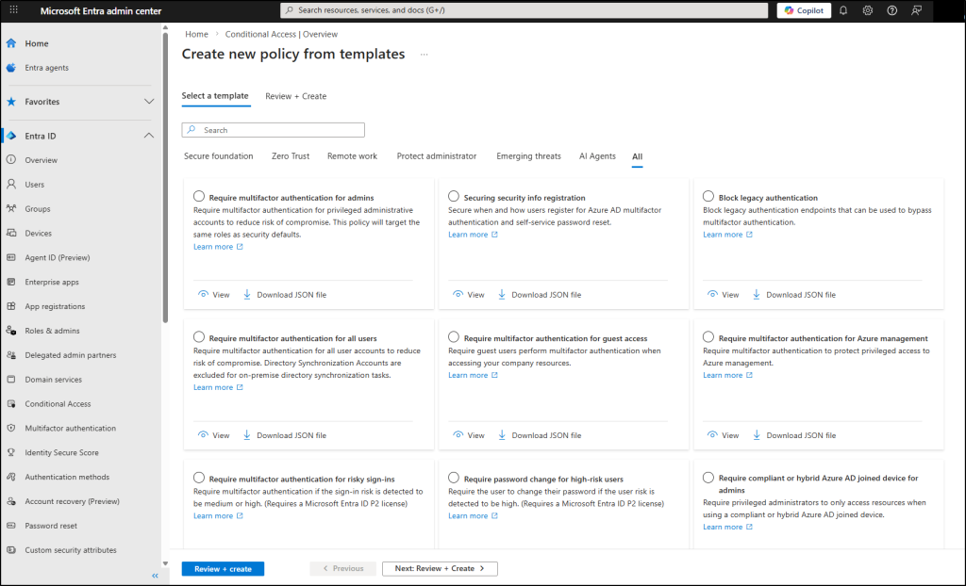Collapse the Favorites section chevron
966x586 pixels.
point(149,102)
